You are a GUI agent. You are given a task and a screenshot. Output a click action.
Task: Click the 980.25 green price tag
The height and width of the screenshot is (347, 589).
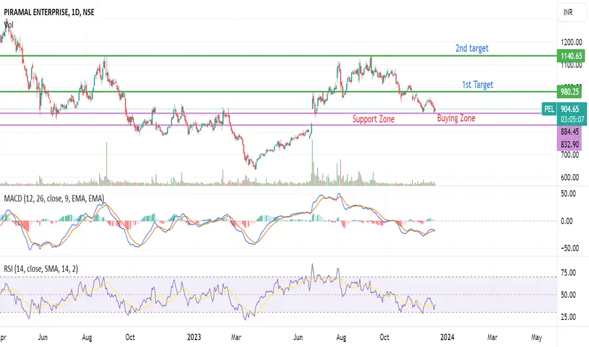pyautogui.click(x=569, y=92)
